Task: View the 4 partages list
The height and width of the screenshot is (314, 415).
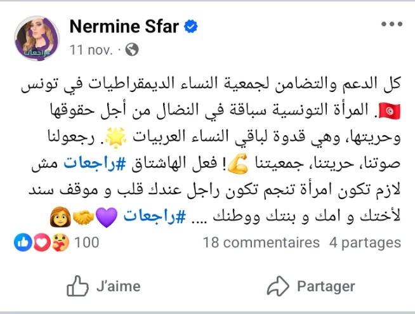Action: (365, 242)
